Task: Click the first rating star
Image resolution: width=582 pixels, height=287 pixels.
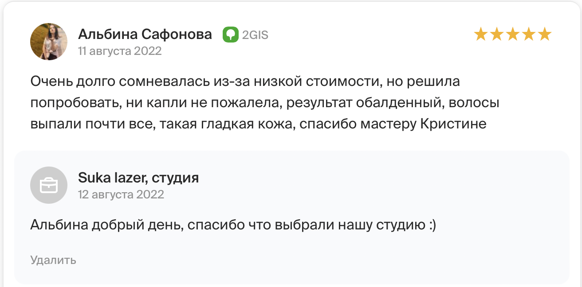Action: 480,34
